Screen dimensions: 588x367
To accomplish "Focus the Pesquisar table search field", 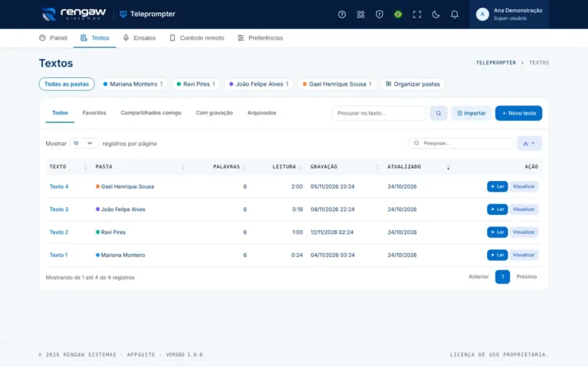I will (x=461, y=143).
